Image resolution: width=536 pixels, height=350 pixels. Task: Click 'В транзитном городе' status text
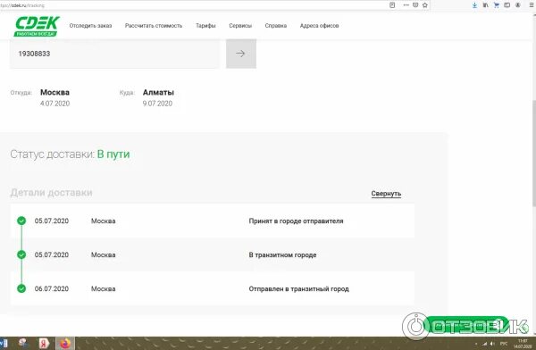(x=282, y=254)
